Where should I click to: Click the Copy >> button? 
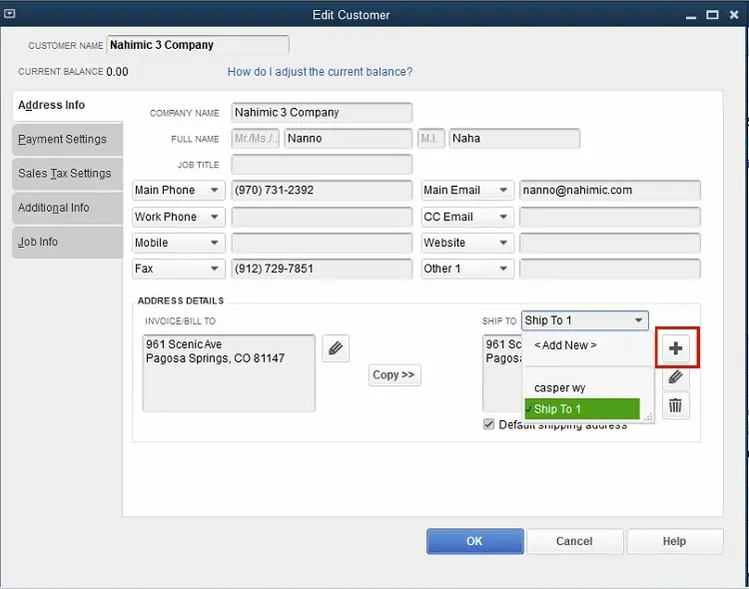coord(394,375)
